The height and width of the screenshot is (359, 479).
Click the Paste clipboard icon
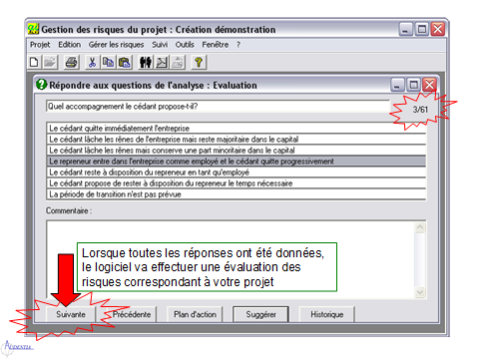(x=125, y=62)
